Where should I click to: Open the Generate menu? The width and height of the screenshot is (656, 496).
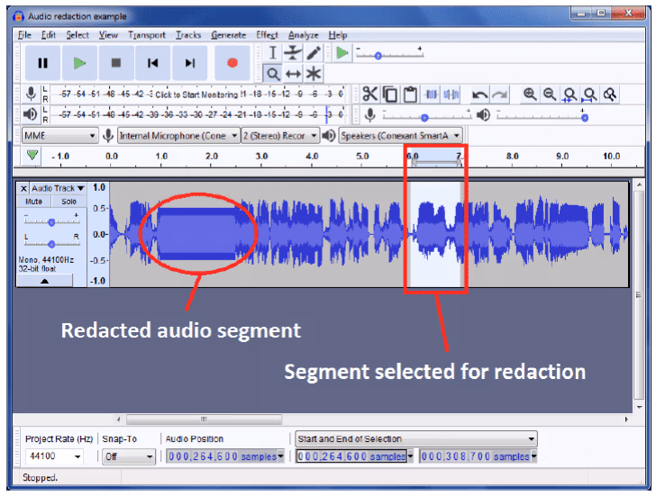tap(229, 34)
